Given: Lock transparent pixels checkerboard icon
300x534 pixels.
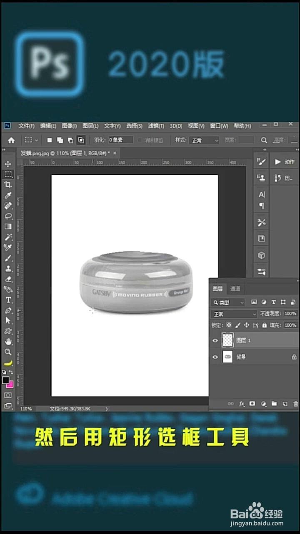Looking at the screenshot, I should pyautogui.click(x=229, y=325).
